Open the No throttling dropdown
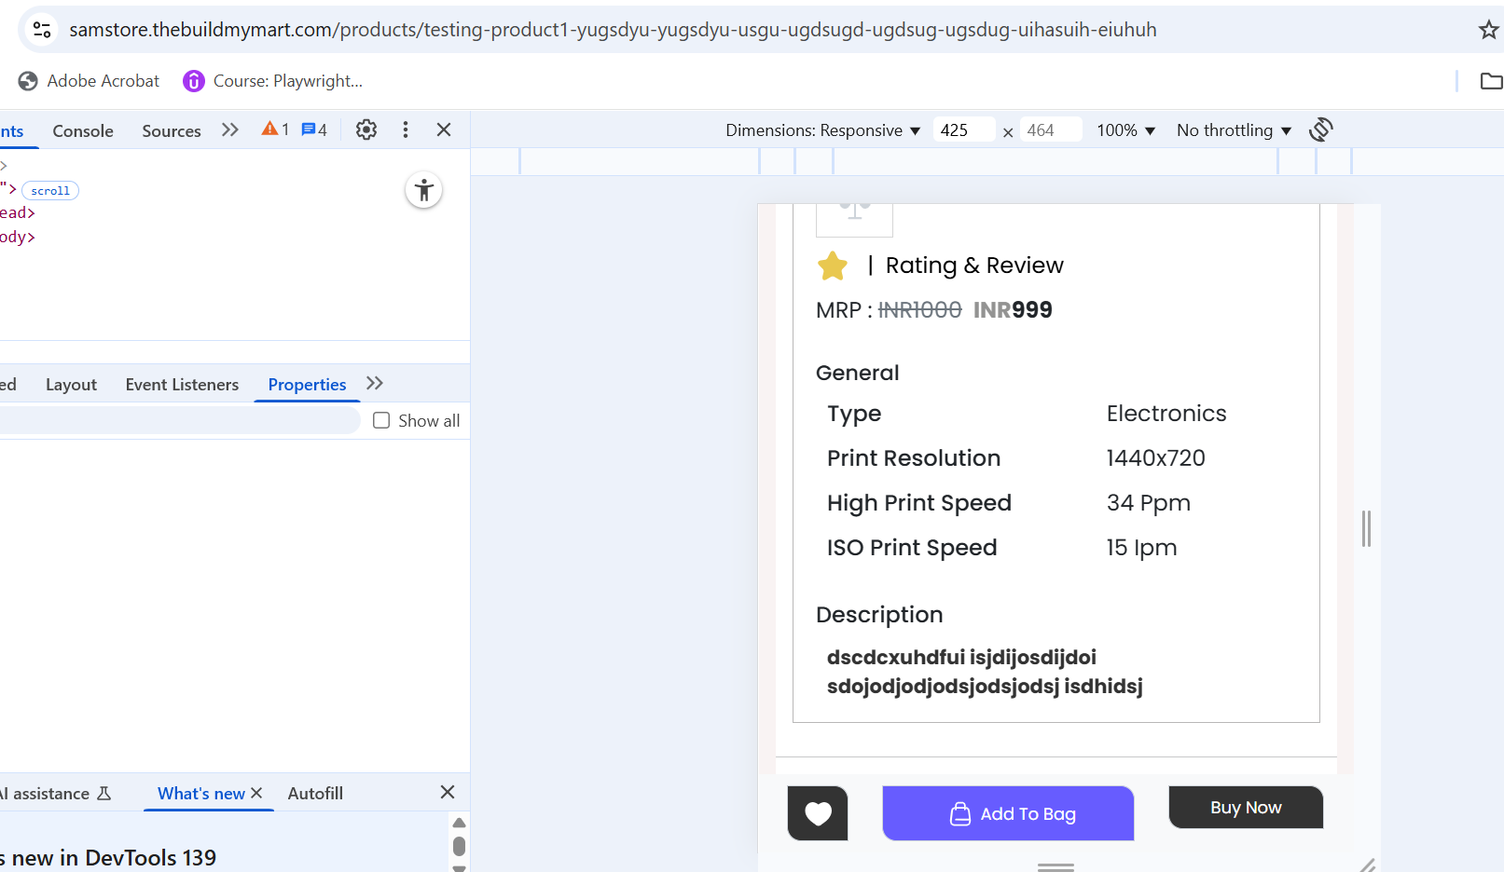Viewport: 1504px width, 872px height. click(x=1235, y=130)
